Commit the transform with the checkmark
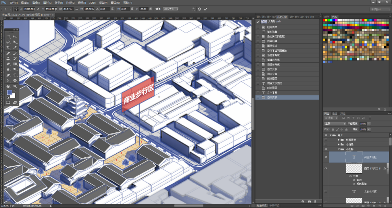392x208 pixels. tap(205, 9)
